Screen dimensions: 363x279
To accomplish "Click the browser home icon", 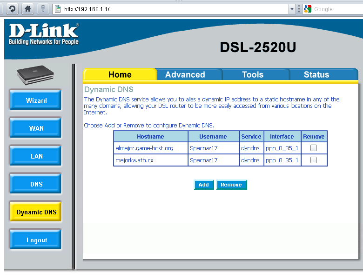I will click(28, 9).
